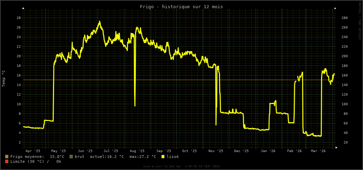Click the Mar '26 month label

pos(318,151)
